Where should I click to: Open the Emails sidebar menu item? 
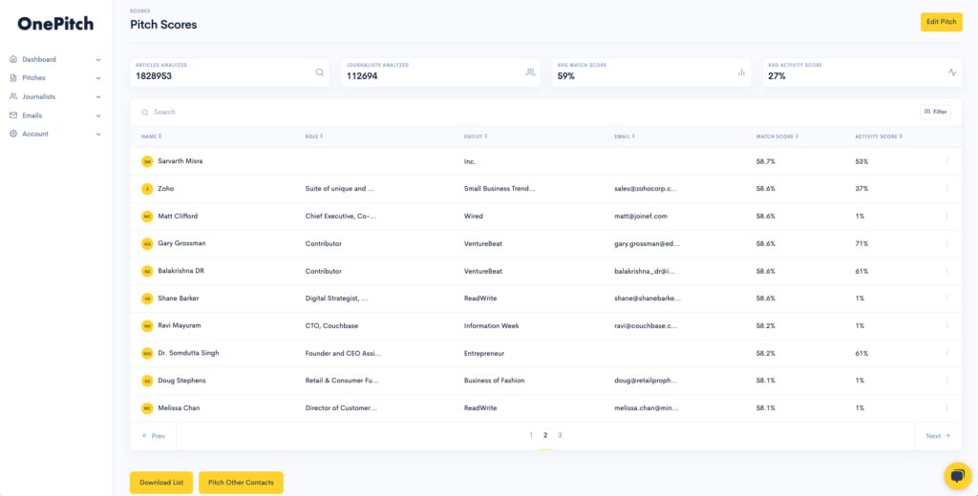pos(55,115)
